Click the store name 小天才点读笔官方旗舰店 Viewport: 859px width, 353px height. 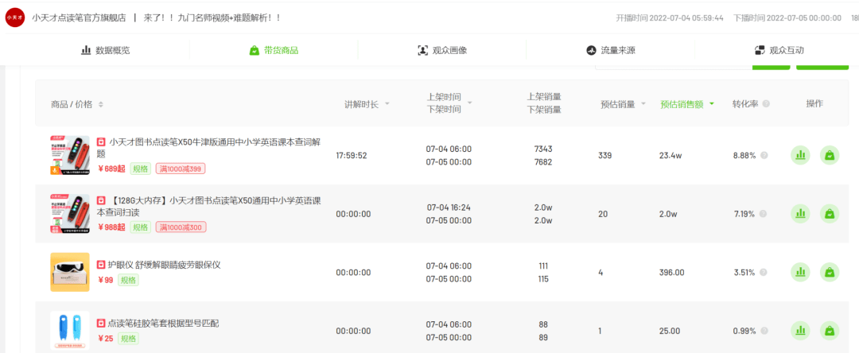79,17
